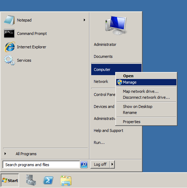
Task: Open Server Manager from the taskbar
Action: pyautogui.click(x=31, y=180)
